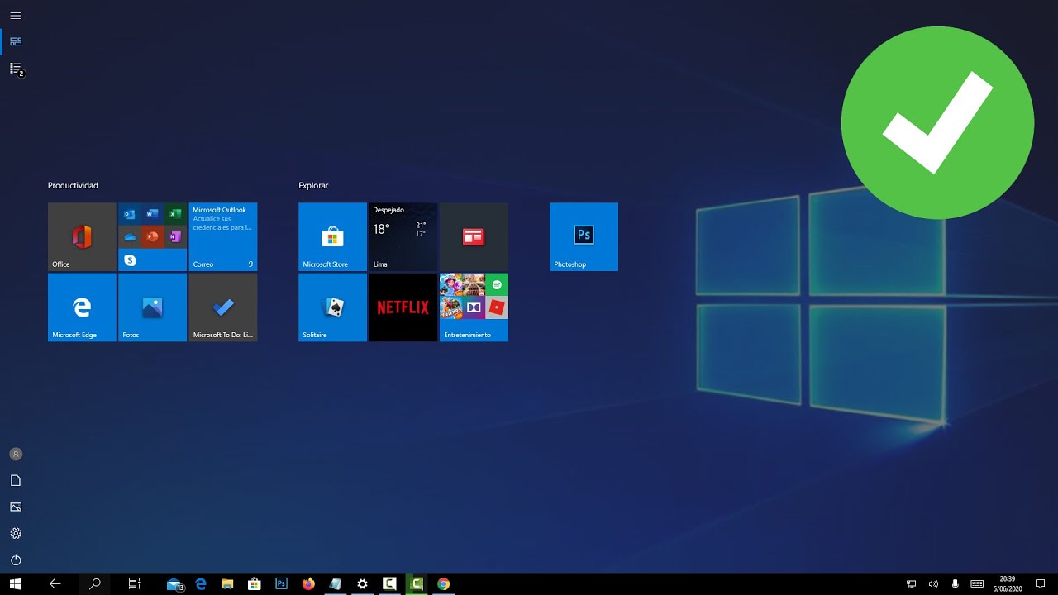Select the Skype icon in Office folder tile
1058x595 pixels.
pyautogui.click(x=129, y=259)
